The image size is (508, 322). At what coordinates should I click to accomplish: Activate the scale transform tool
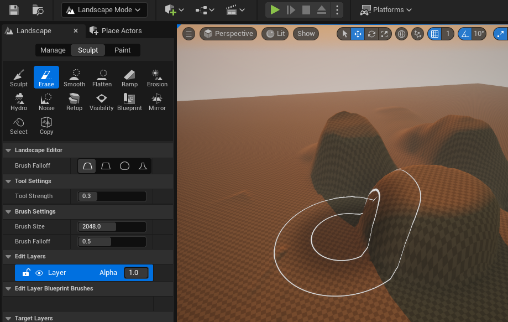tap(385, 34)
